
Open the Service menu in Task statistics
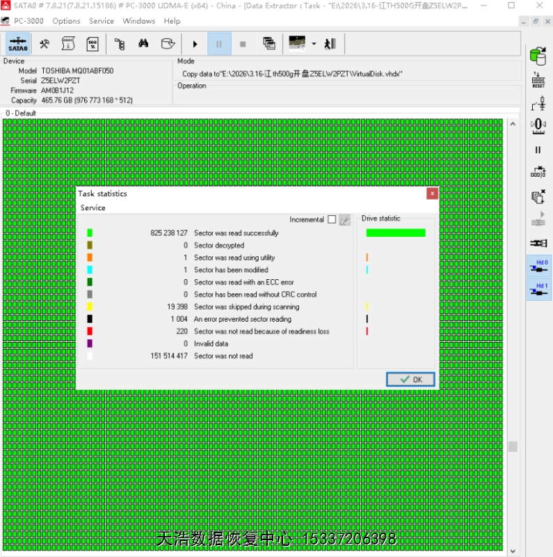pos(93,207)
